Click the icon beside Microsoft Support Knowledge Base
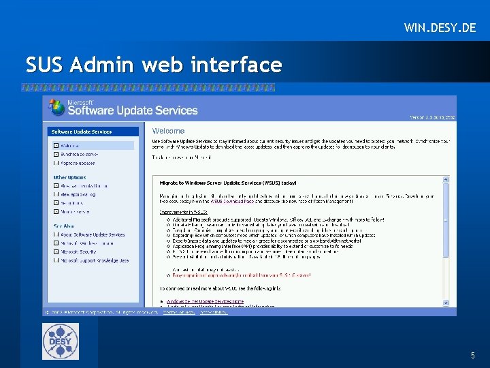The width and height of the screenshot is (490, 368). [x=56, y=260]
